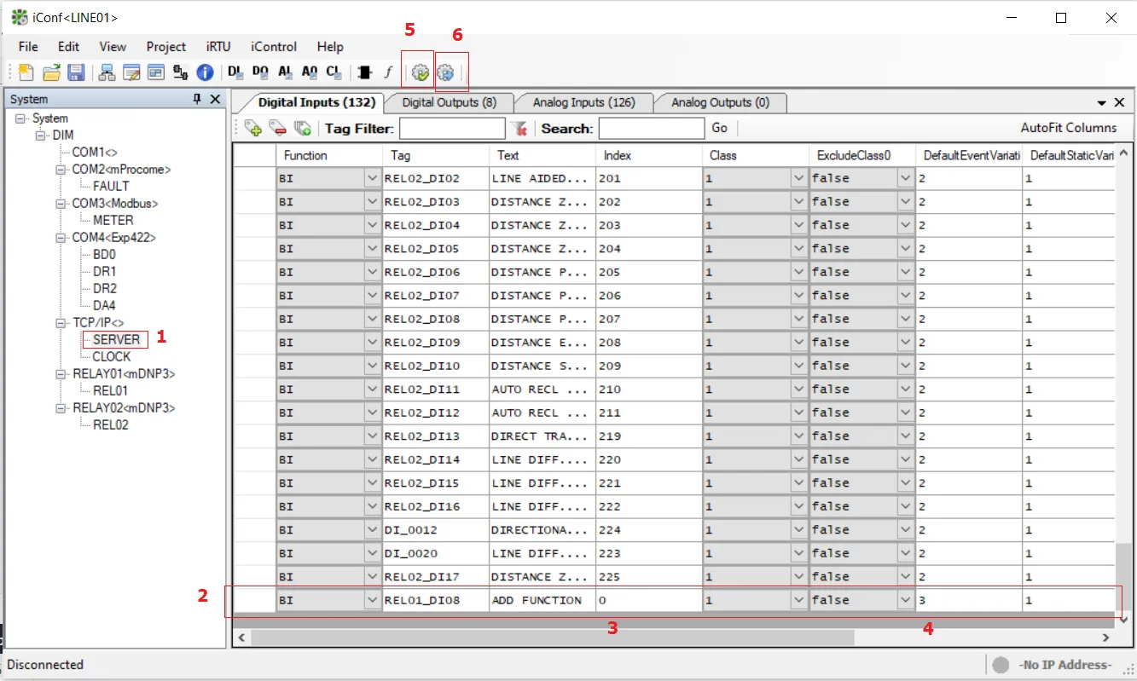Remove tag with red minus icon
The image size is (1137, 681).
click(x=278, y=128)
